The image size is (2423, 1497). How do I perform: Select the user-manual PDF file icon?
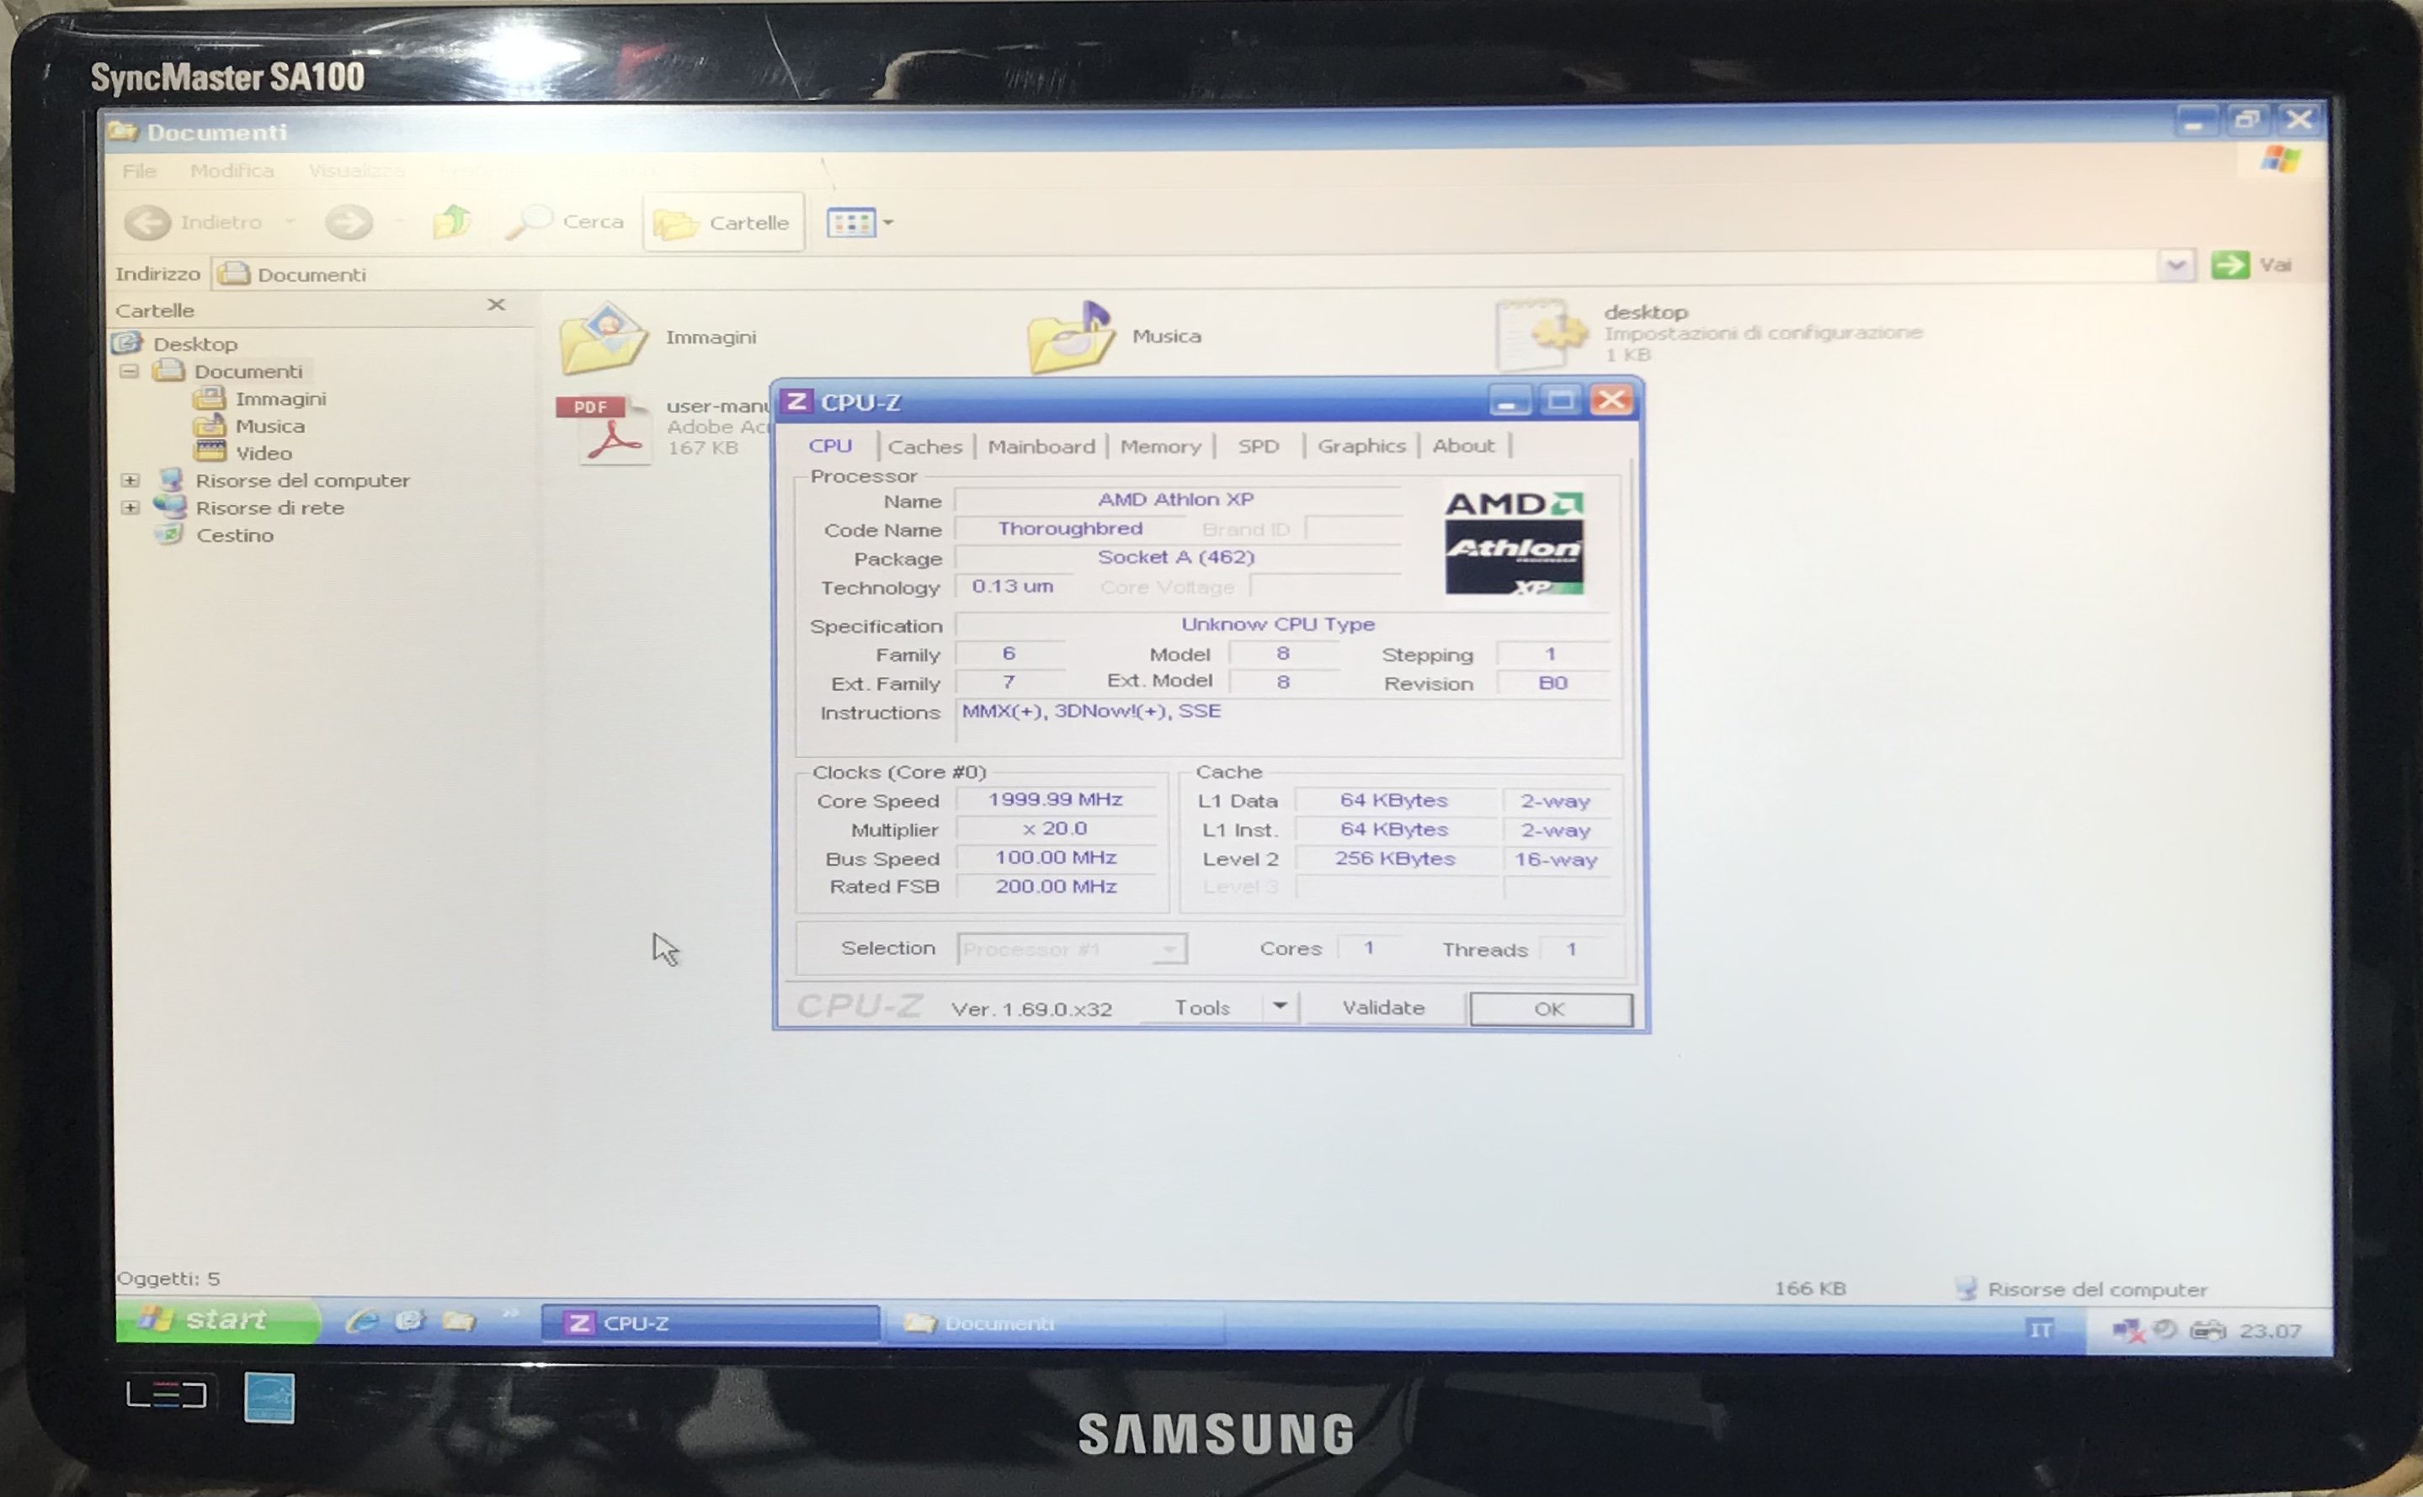[604, 430]
